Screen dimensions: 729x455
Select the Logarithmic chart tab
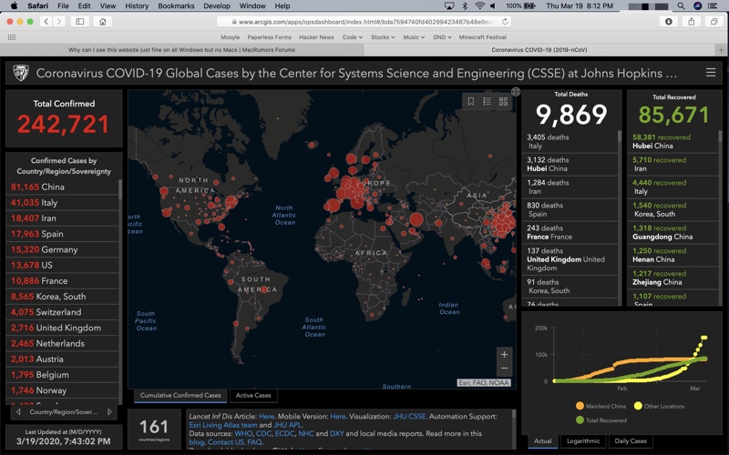(x=583, y=440)
